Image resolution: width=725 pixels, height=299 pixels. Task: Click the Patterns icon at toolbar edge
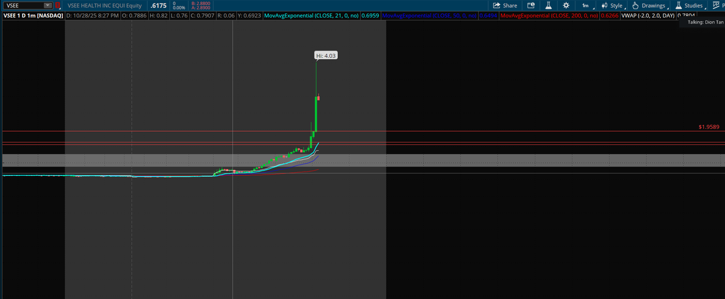tap(717, 5)
